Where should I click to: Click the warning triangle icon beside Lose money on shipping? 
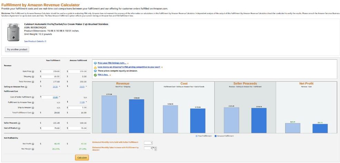pyautogui.click(x=95, y=67)
